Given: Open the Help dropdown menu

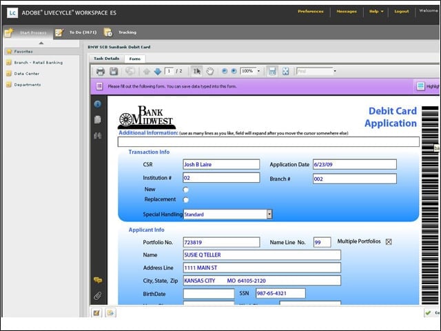Looking at the screenshot, I should click(x=376, y=12).
